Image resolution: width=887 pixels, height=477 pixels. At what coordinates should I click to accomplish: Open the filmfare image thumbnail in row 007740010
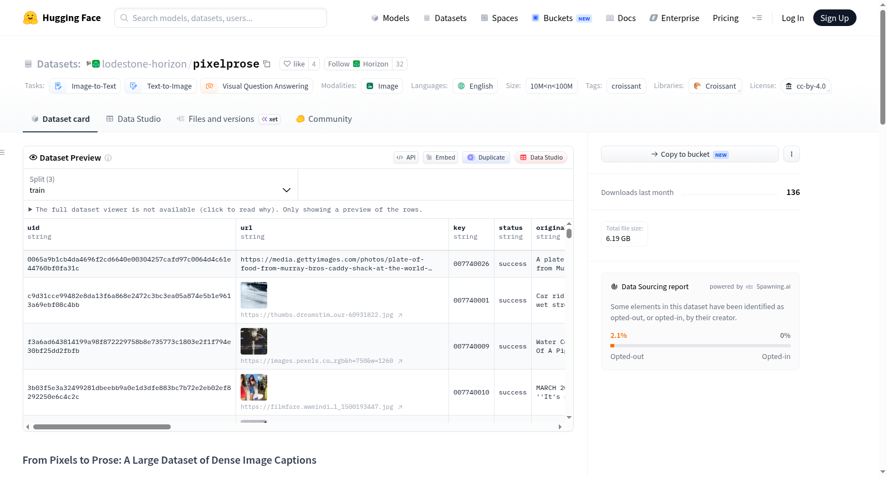[x=254, y=387]
